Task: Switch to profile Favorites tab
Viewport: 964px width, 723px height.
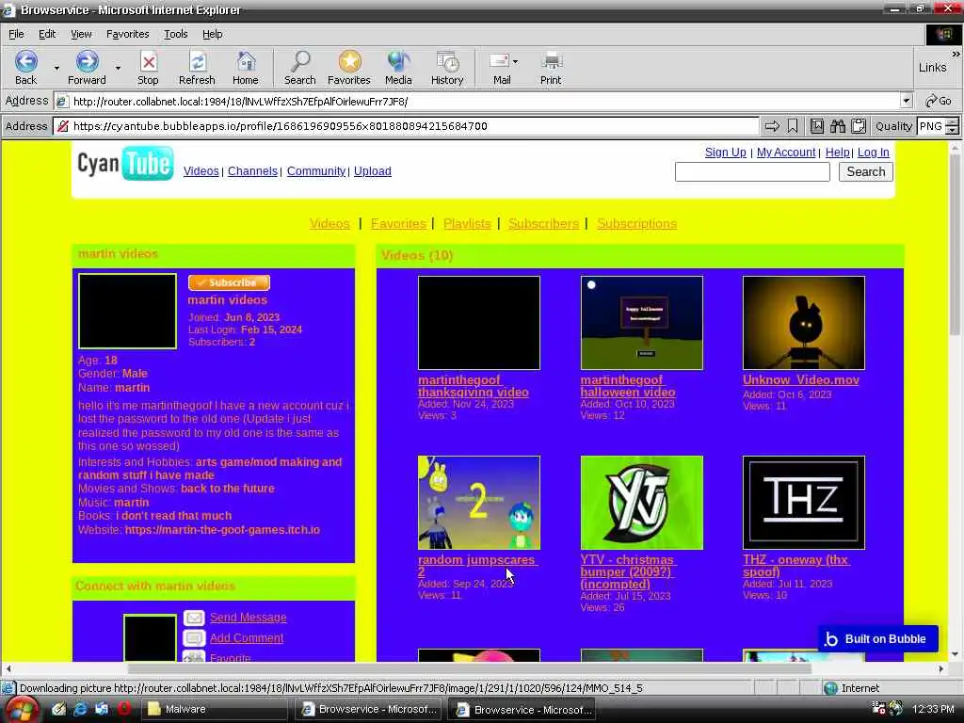Action: pos(398,224)
